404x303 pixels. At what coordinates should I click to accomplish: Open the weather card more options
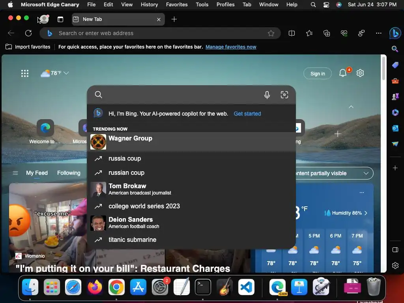point(362,193)
